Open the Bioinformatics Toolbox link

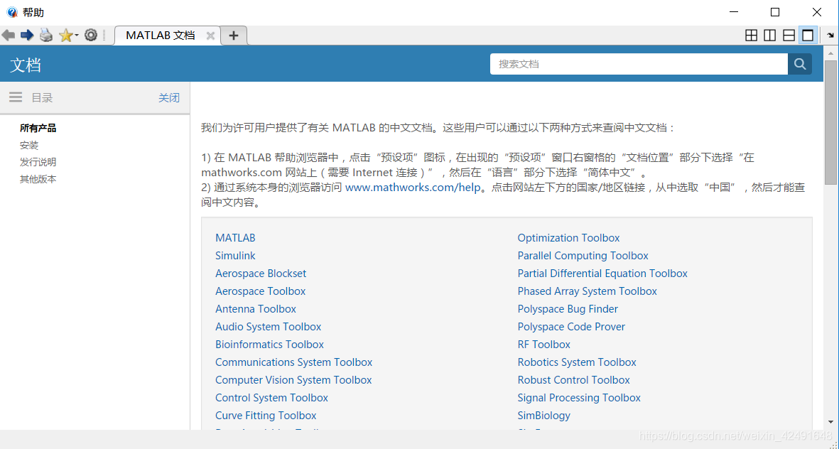coord(270,344)
